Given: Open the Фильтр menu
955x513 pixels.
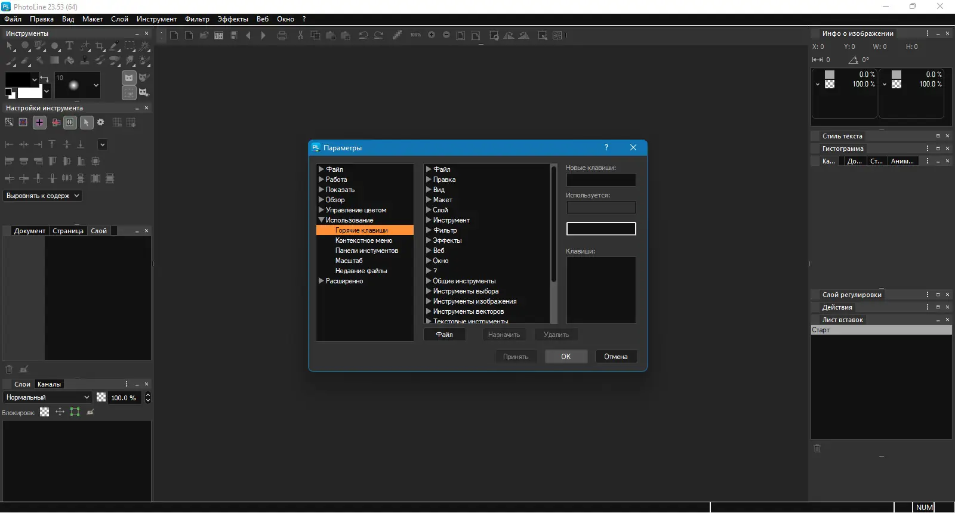Looking at the screenshot, I should point(197,19).
